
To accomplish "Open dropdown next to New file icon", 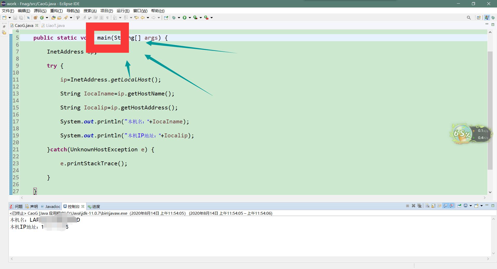I will click(10, 18).
